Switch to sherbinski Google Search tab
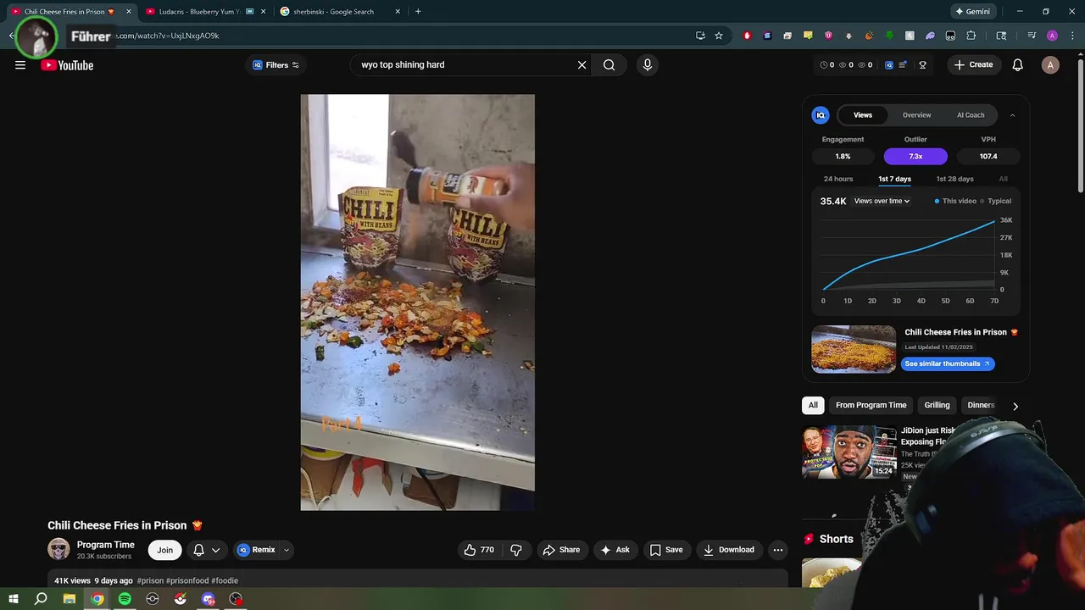This screenshot has width=1085, height=610. point(340,12)
